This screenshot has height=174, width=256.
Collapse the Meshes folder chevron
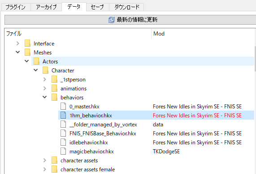pyautogui.click(x=17, y=53)
